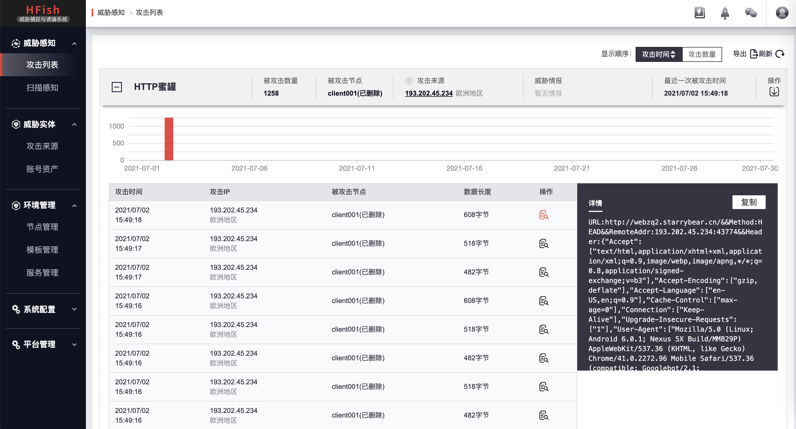The height and width of the screenshot is (429, 796).
Task: Open the user avatar profile
Action: [782, 13]
